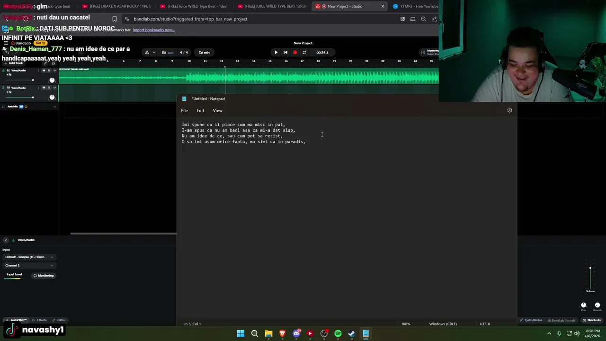Screen dimensions: 606x341
Task: Switch to the Editor tab
Action: coord(59,320)
